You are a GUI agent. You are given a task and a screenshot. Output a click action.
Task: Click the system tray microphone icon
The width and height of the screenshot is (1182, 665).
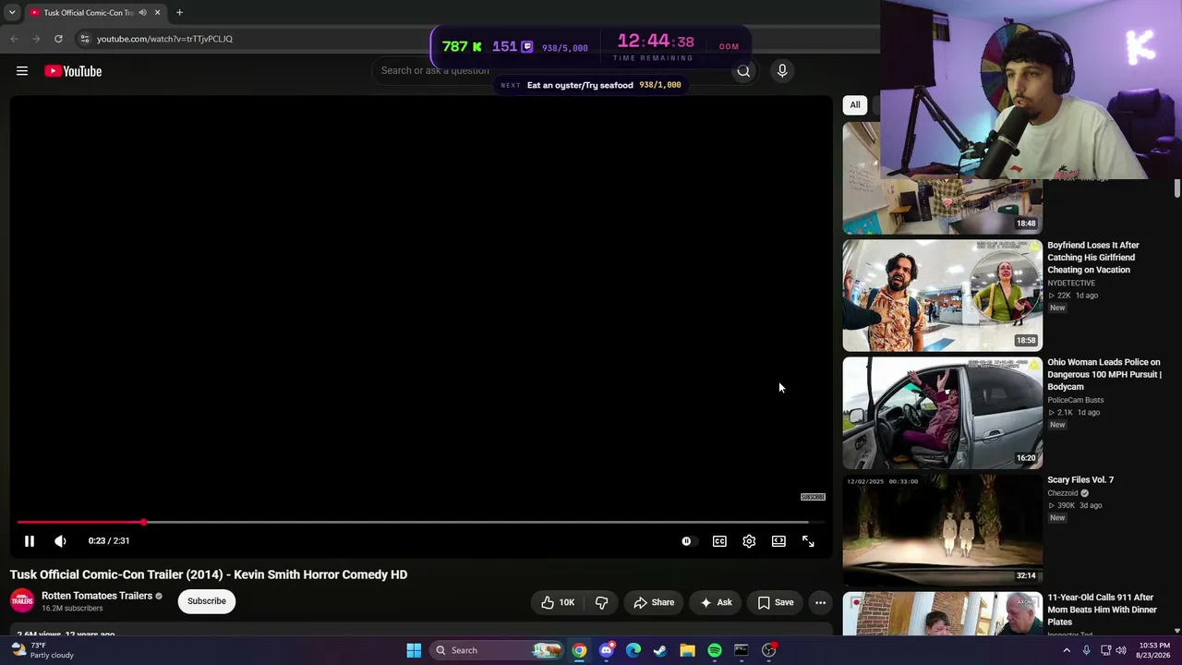pyautogui.click(x=1086, y=650)
